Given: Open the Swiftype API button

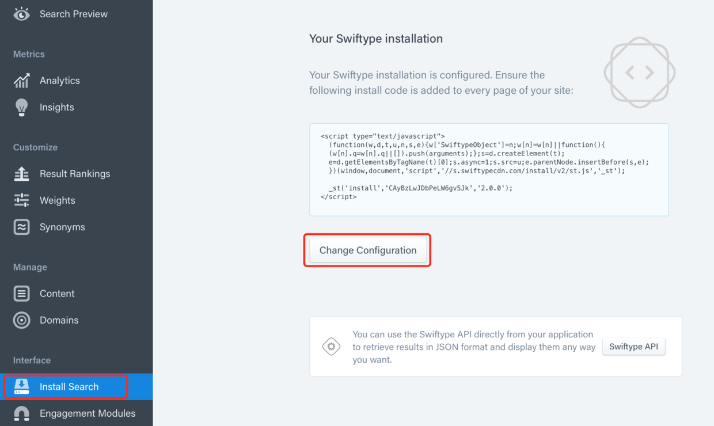Looking at the screenshot, I should (633, 346).
